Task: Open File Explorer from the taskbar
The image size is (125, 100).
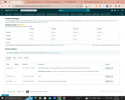Action: coord(40,98)
